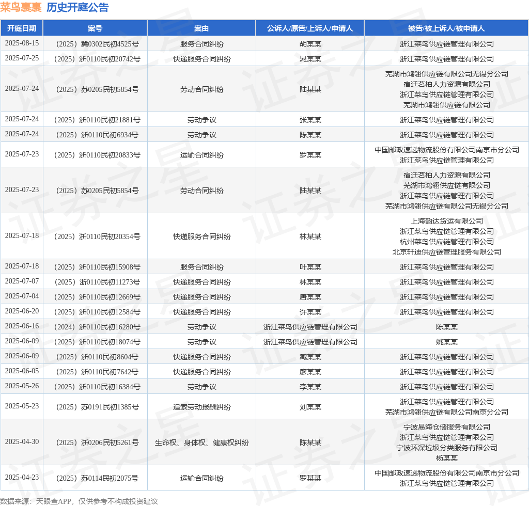Click plaintiff 臧某某
The width and height of the screenshot is (529, 506).
click(310, 357)
